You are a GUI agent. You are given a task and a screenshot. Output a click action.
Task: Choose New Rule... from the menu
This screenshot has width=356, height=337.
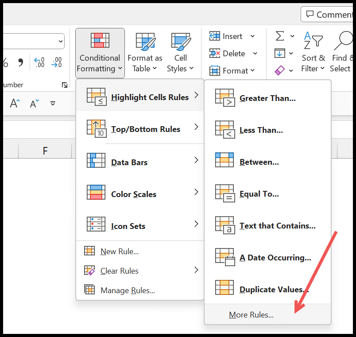(x=139, y=251)
